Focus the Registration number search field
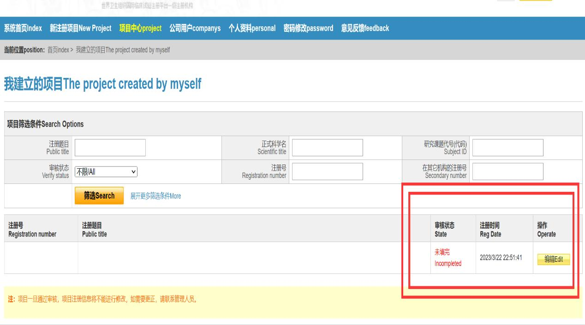 pyautogui.click(x=327, y=172)
